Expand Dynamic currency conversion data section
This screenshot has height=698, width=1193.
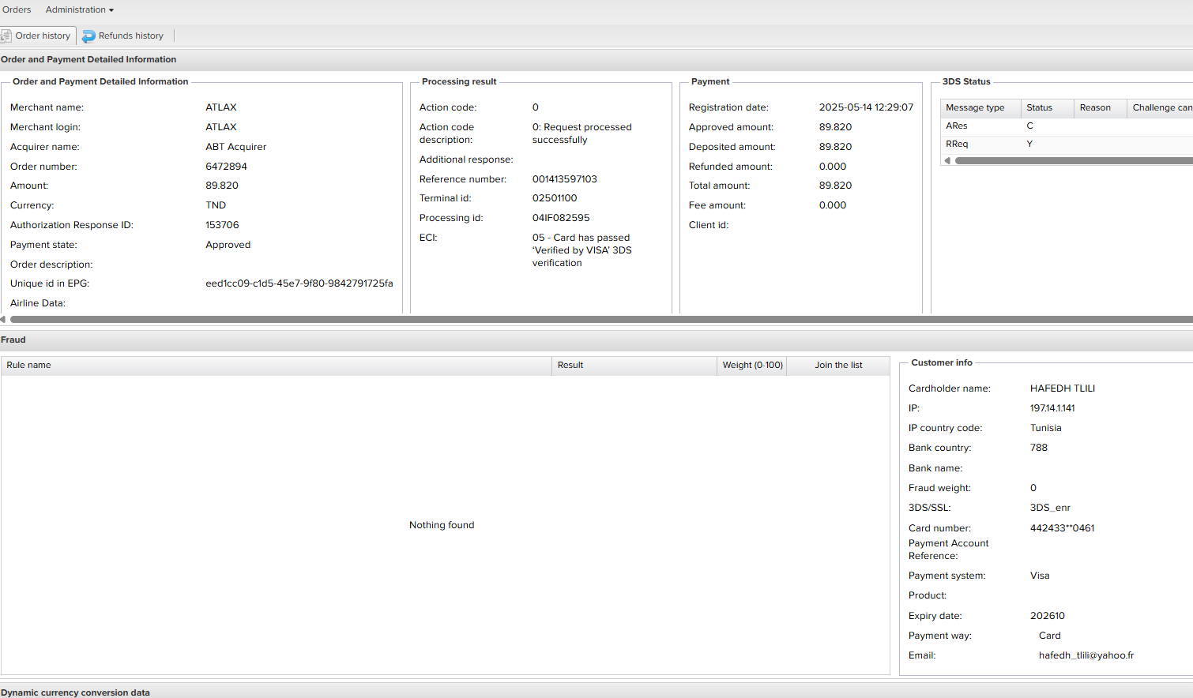point(75,692)
